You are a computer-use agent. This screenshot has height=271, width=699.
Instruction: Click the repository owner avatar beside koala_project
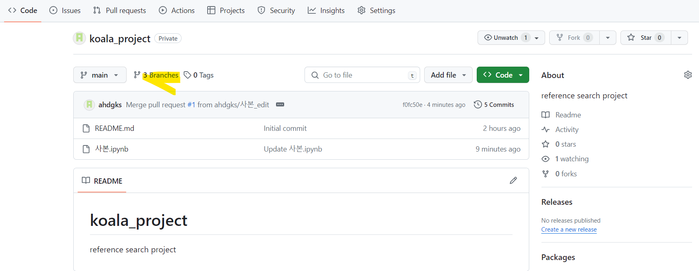click(79, 38)
